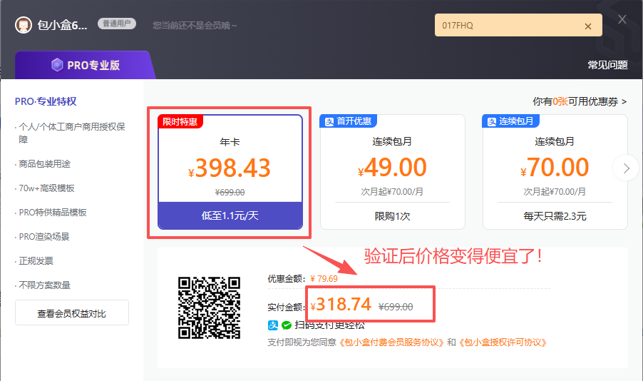
Task: Click 您当前还不是会员哦 notice
Action: (x=195, y=26)
